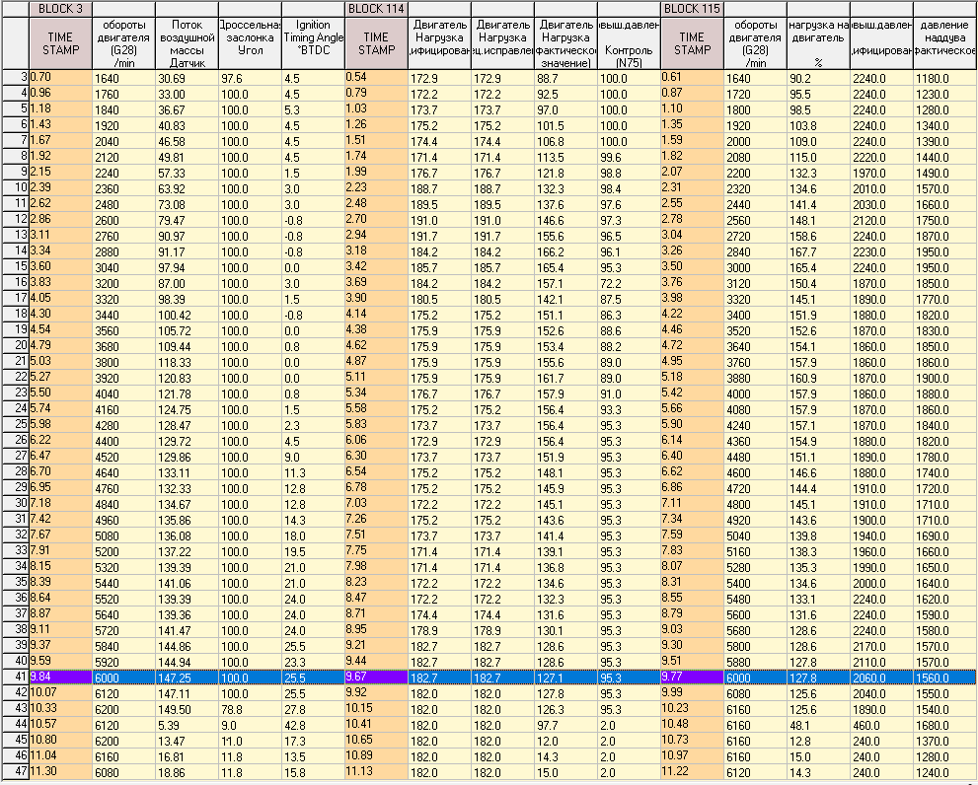Screen dimensions: 978x785
Task: Select the Дроссельная заслонка Угол column header
Action: (250, 43)
